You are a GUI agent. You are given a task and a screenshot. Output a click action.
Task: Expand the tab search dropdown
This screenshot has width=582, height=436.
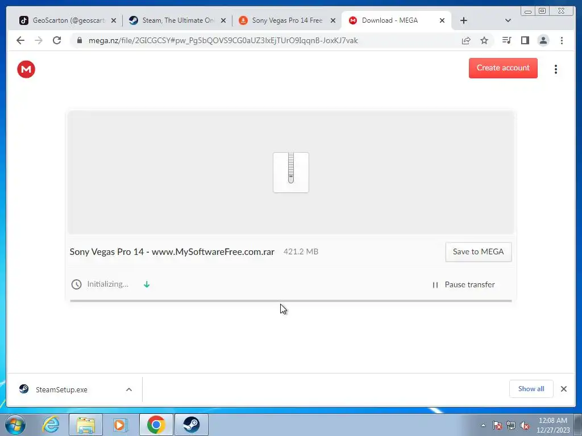click(508, 20)
